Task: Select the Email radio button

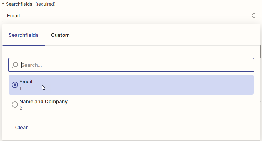Action: click(x=15, y=85)
